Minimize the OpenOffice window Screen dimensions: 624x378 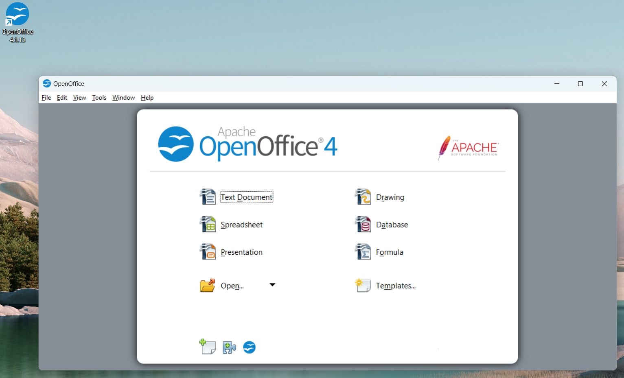(x=557, y=83)
